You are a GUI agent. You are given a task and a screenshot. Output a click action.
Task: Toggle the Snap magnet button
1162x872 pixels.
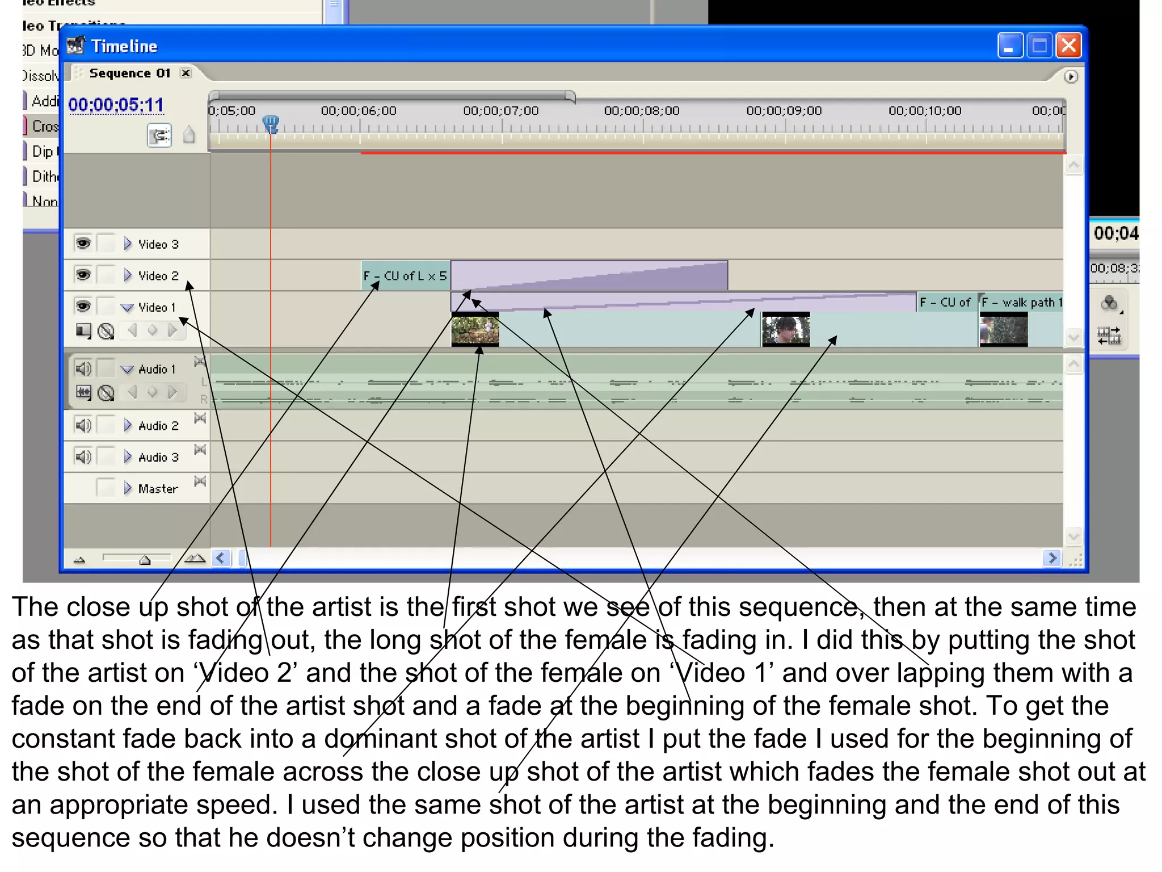pos(159,136)
